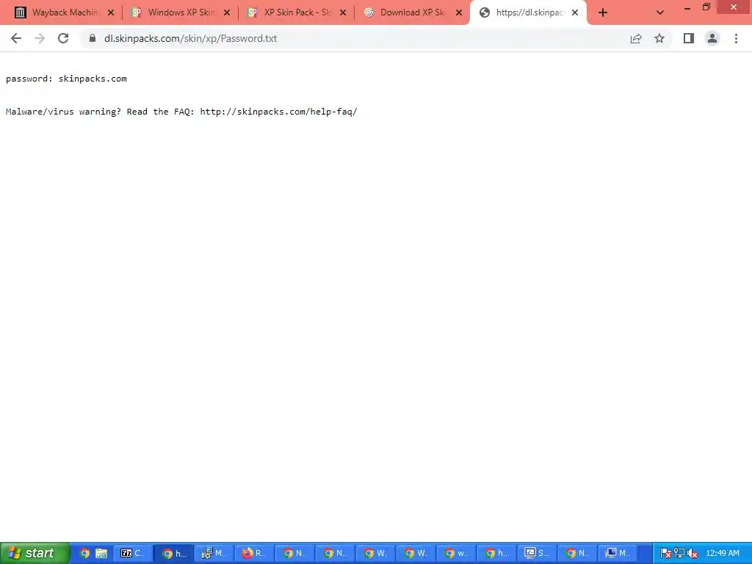Open the folder quick launch icon
The height and width of the screenshot is (564, 752).
(x=101, y=553)
